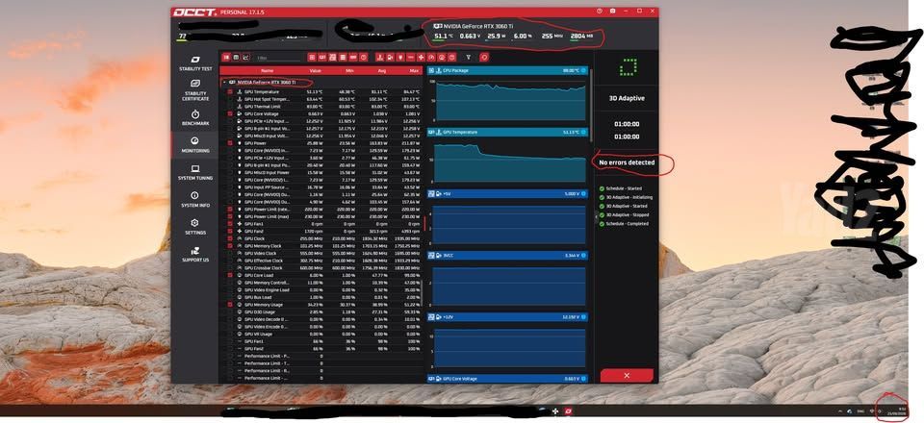The width and height of the screenshot is (924, 423).
Task: Open the Stability Certificate section
Action: 195,90
